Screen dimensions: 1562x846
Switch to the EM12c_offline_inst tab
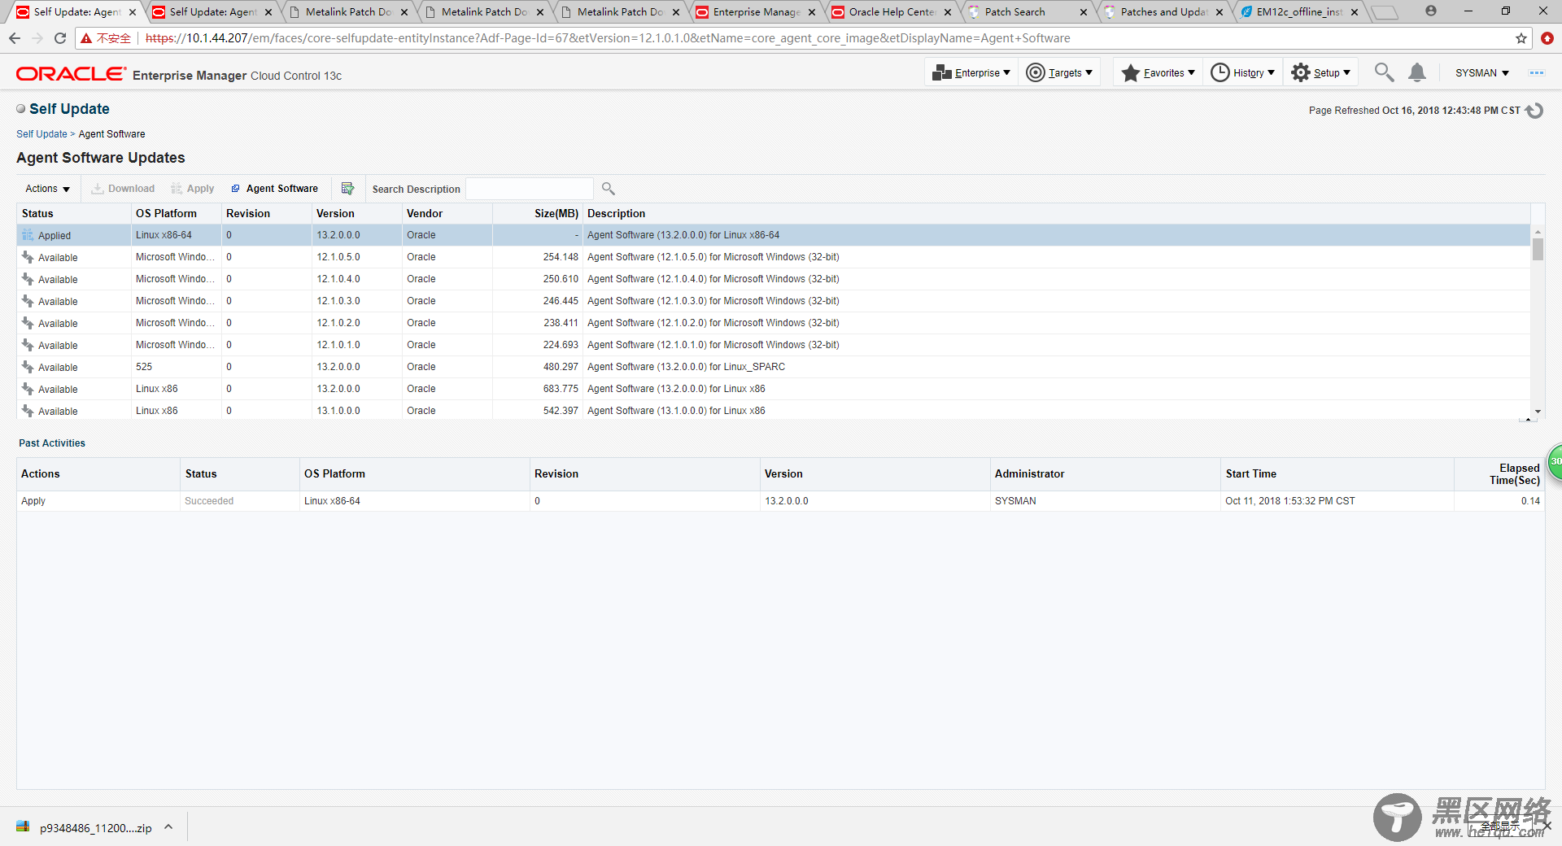click(1298, 12)
